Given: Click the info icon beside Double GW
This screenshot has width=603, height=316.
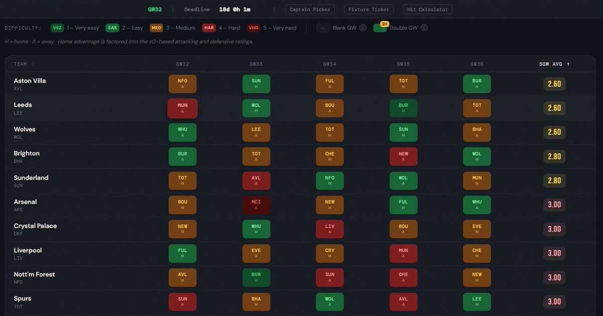Looking at the screenshot, I should (424, 28).
